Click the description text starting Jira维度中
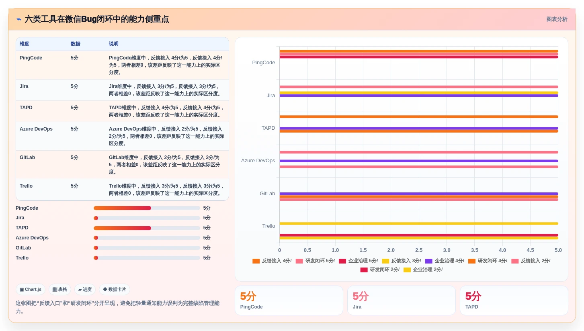This screenshot has height=331, width=584. point(166,90)
